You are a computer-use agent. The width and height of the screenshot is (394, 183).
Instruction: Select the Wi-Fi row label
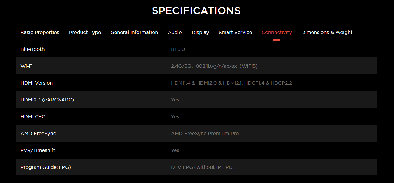(27, 66)
